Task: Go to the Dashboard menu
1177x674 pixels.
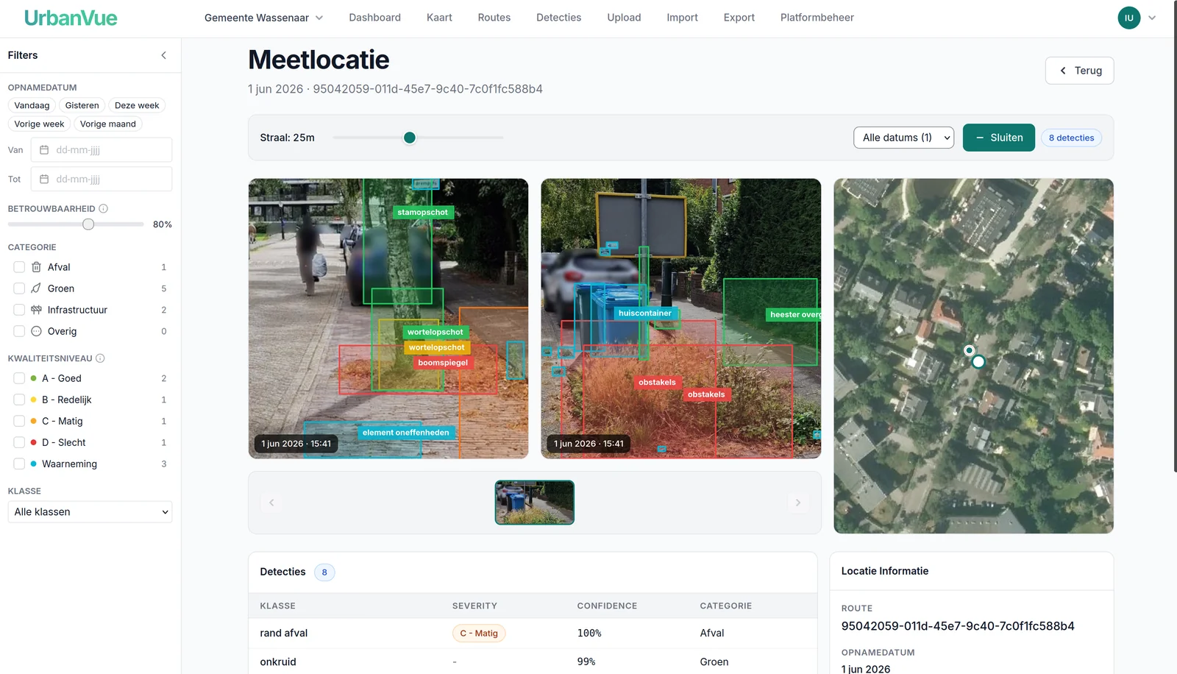Action: coord(375,18)
